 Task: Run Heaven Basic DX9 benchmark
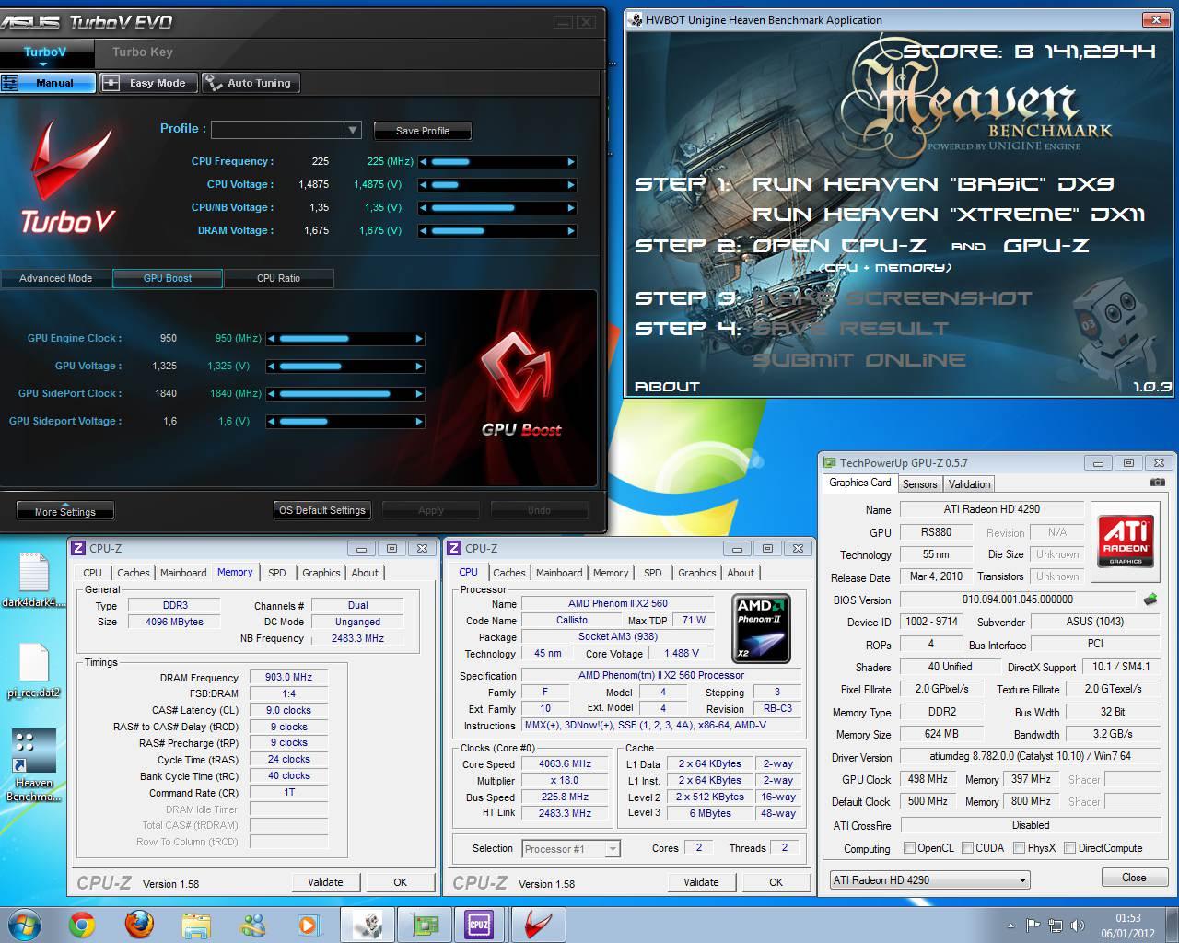pyautogui.click(x=933, y=184)
